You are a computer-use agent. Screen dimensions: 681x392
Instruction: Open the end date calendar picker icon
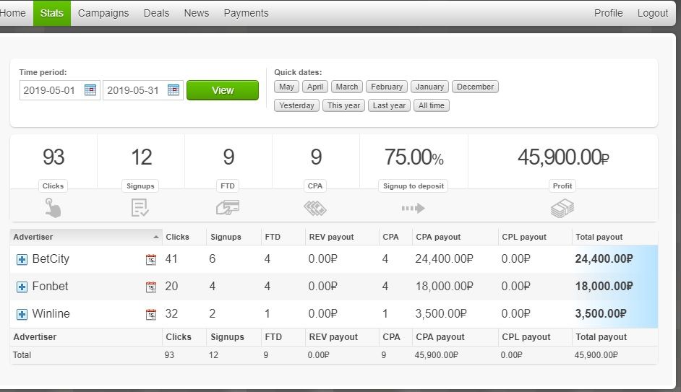pos(174,90)
